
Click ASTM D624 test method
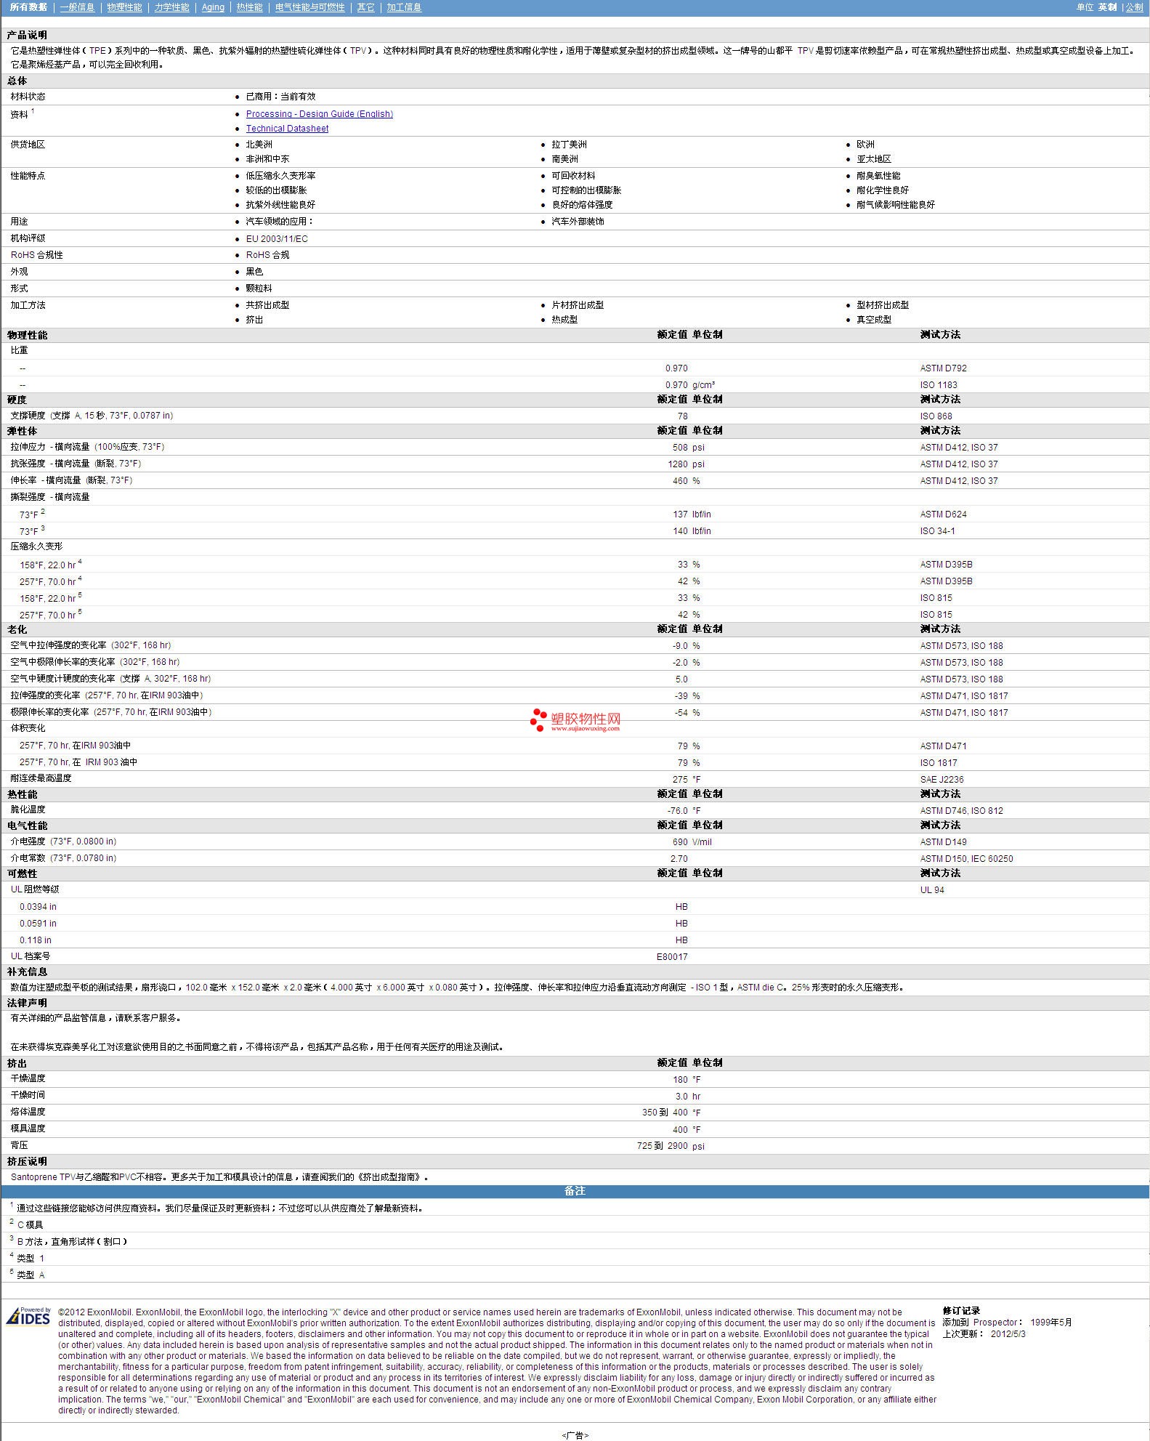(x=943, y=514)
